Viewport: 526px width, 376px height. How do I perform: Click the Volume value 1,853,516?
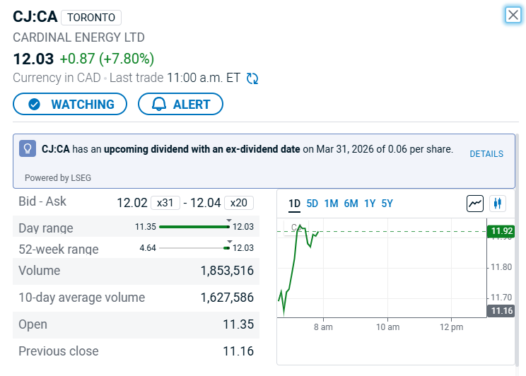(227, 271)
